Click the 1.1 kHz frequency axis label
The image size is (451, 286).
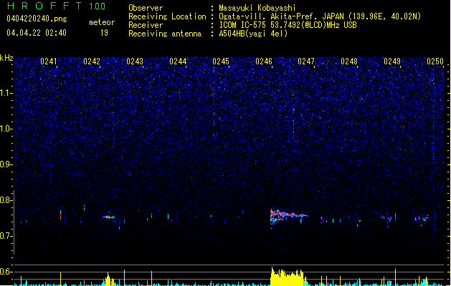click(6, 93)
